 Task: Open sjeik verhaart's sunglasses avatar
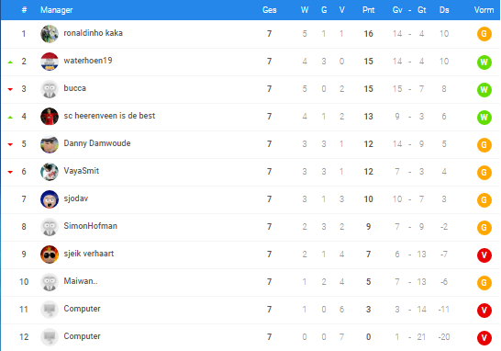point(50,255)
